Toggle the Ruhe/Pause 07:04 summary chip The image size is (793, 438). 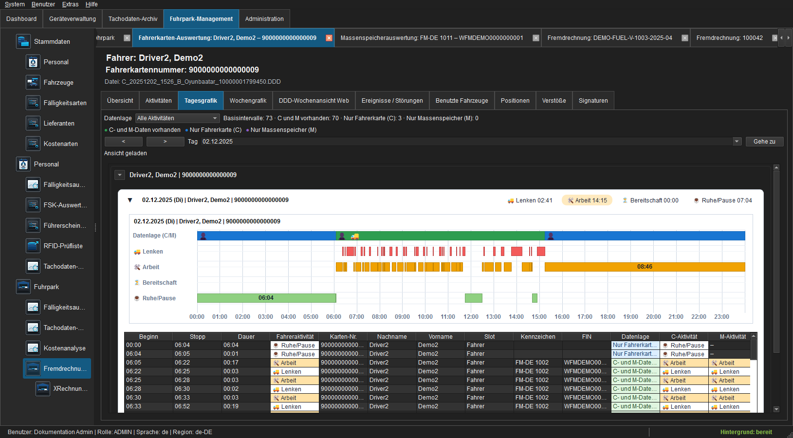click(723, 201)
